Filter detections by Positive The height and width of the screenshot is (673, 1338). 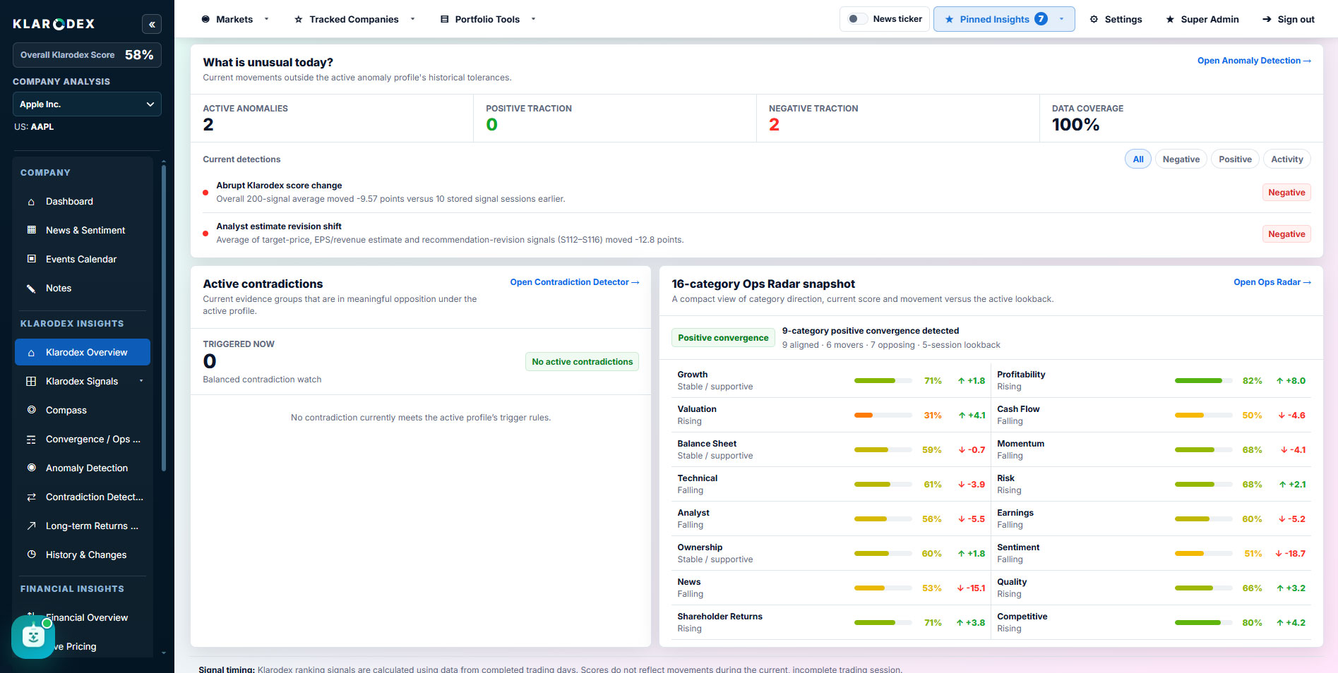(x=1235, y=159)
